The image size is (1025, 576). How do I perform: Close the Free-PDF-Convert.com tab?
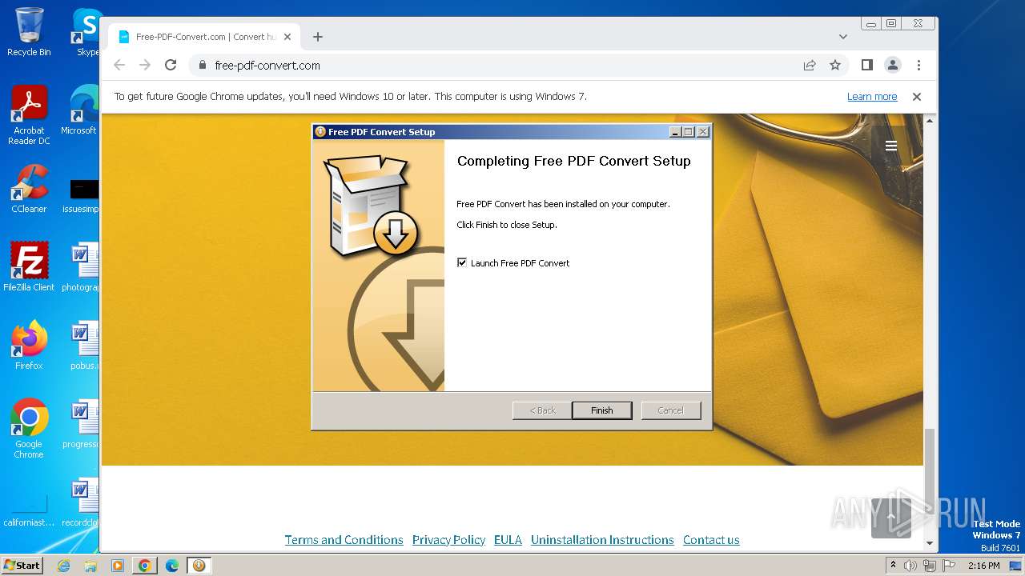[x=287, y=37]
